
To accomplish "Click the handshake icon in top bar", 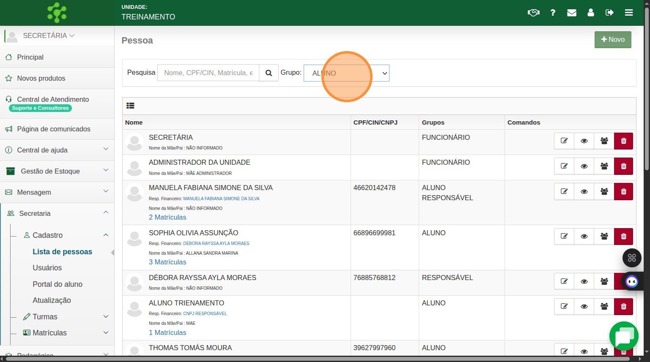I will (x=533, y=13).
